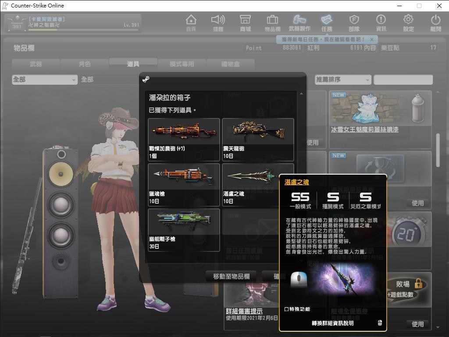This screenshot has width=449, height=337.
Task: Click the small mouse icon beside 轉換詳細資訊說明
Action: (x=380, y=323)
